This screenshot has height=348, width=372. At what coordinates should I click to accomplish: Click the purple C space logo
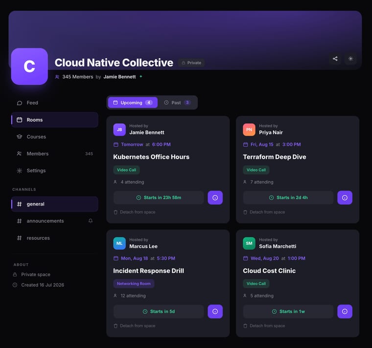pos(29,67)
